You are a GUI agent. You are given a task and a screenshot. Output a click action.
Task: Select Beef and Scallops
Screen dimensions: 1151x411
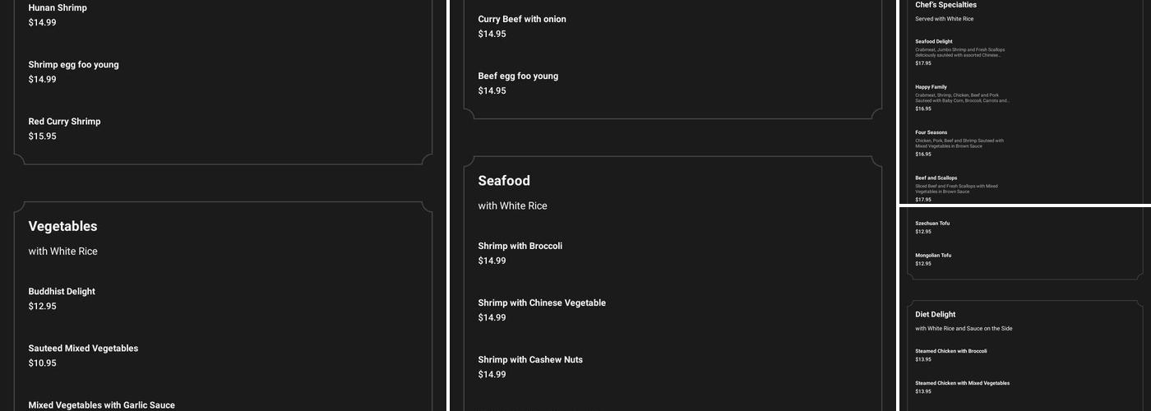pos(936,178)
